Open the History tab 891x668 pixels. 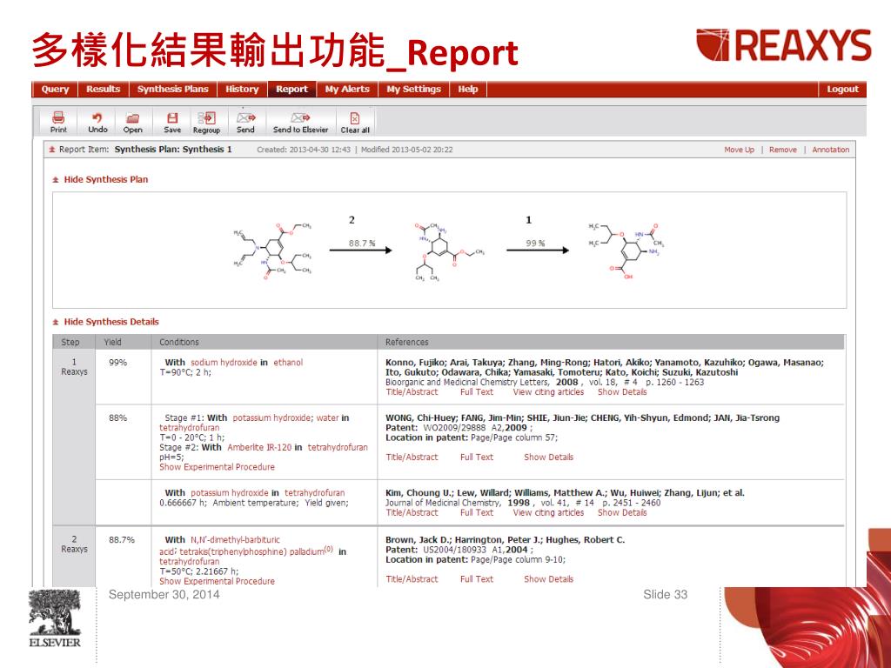click(242, 90)
